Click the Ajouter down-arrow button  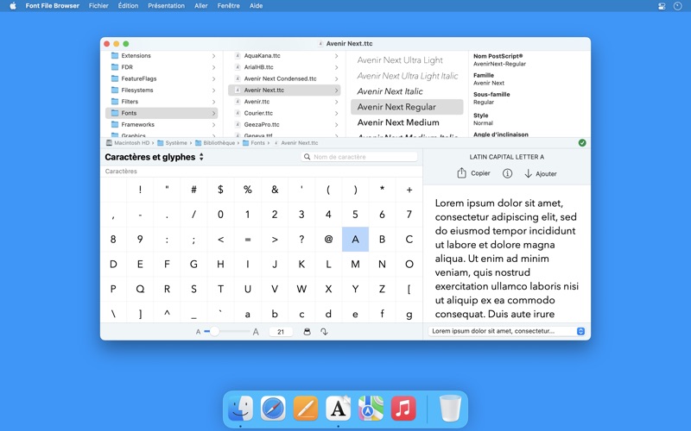pyautogui.click(x=541, y=174)
